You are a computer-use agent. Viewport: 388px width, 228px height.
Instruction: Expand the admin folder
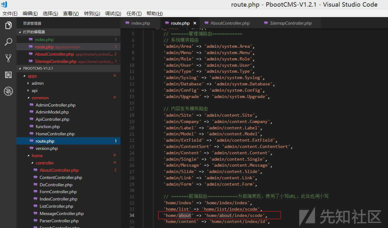pos(28,83)
